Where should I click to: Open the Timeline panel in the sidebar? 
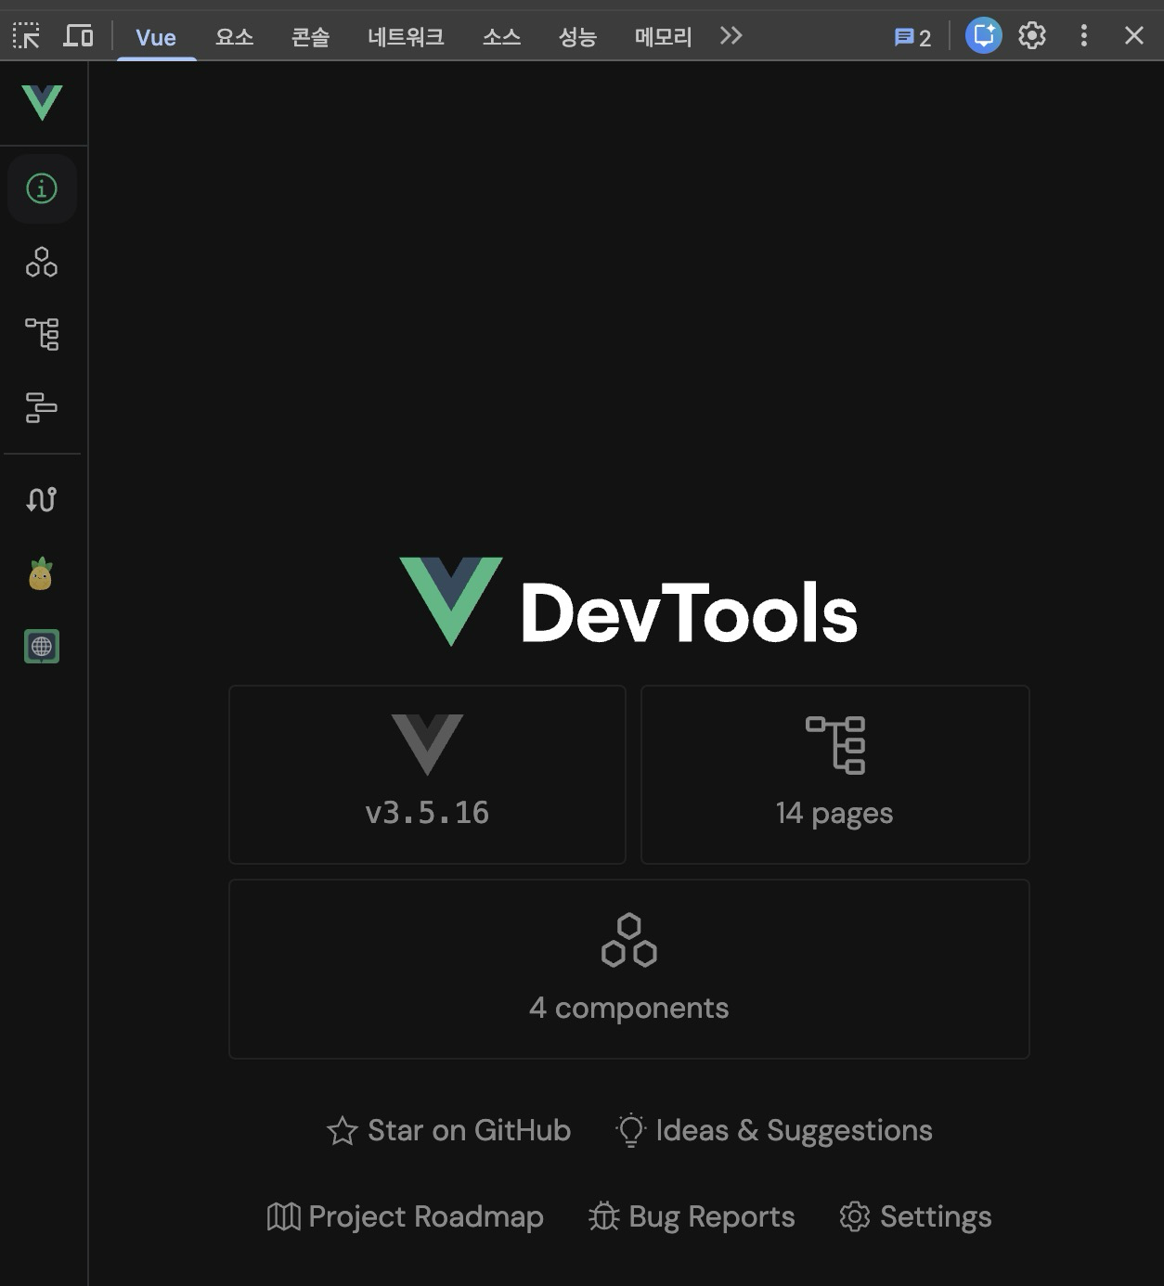coord(42,408)
